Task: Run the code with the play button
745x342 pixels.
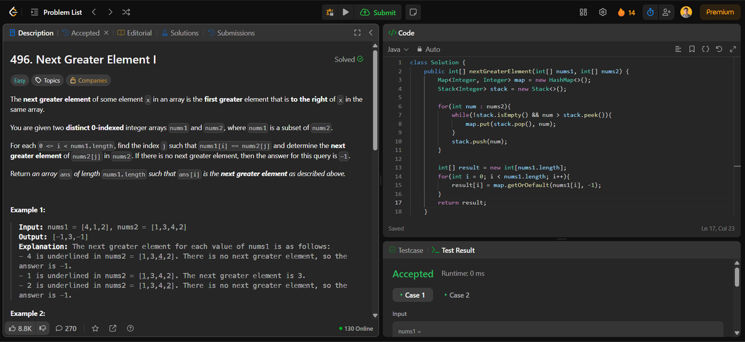Action: tap(346, 12)
